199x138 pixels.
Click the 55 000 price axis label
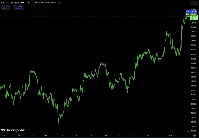coord(194,113)
